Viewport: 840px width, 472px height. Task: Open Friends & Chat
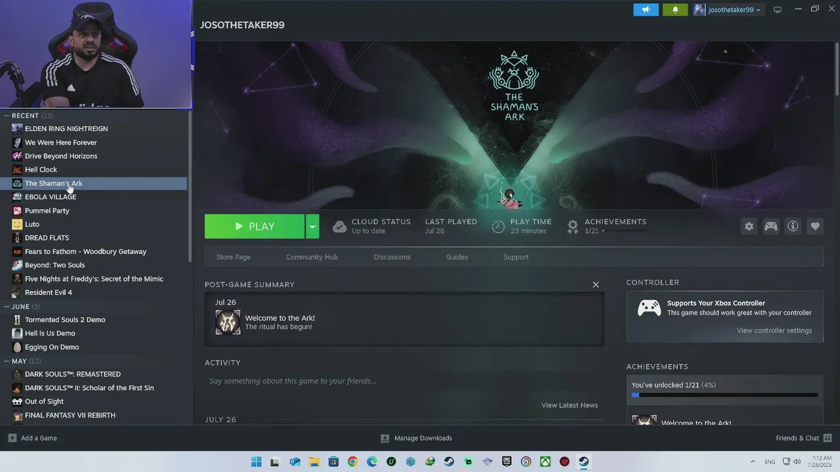804,438
